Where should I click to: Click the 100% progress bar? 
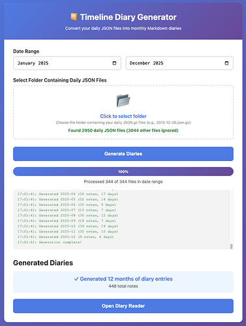(123, 171)
